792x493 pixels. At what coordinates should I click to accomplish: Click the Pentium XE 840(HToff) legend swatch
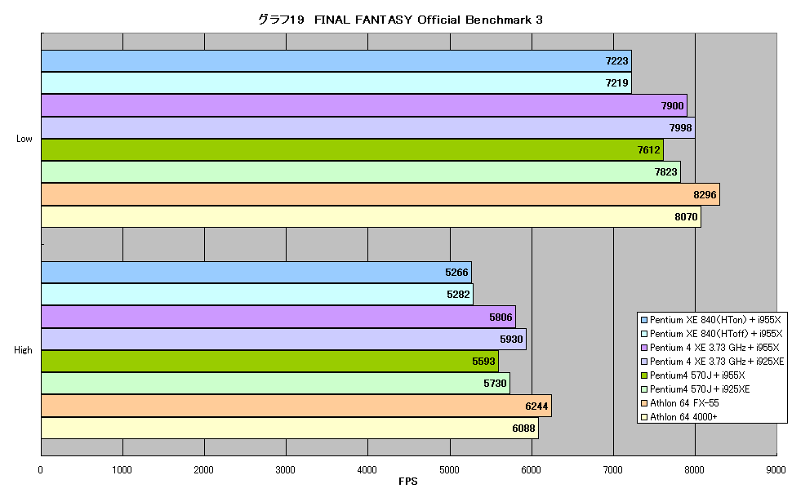pos(644,334)
